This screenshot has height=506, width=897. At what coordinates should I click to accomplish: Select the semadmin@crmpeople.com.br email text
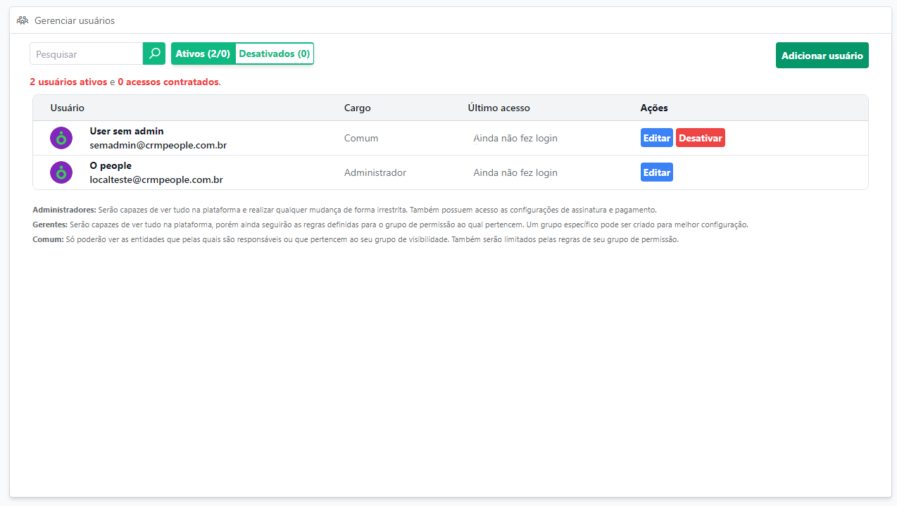(x=158, y=145)
